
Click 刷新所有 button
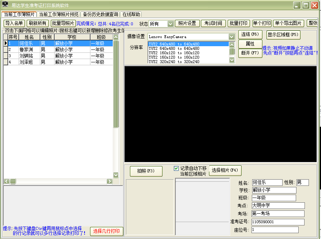(x=38, y=23)
